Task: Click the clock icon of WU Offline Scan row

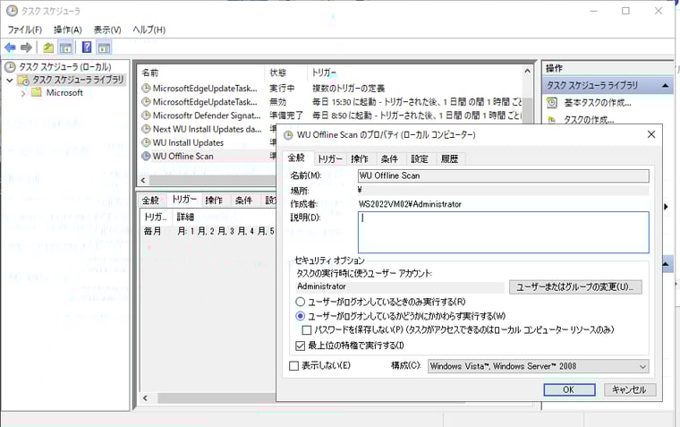Action: (146, 156)
